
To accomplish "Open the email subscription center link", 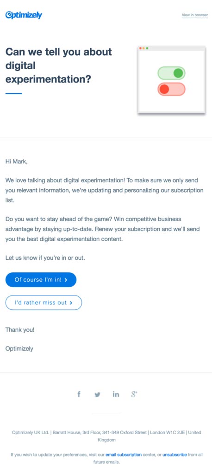I will point(124,455).
